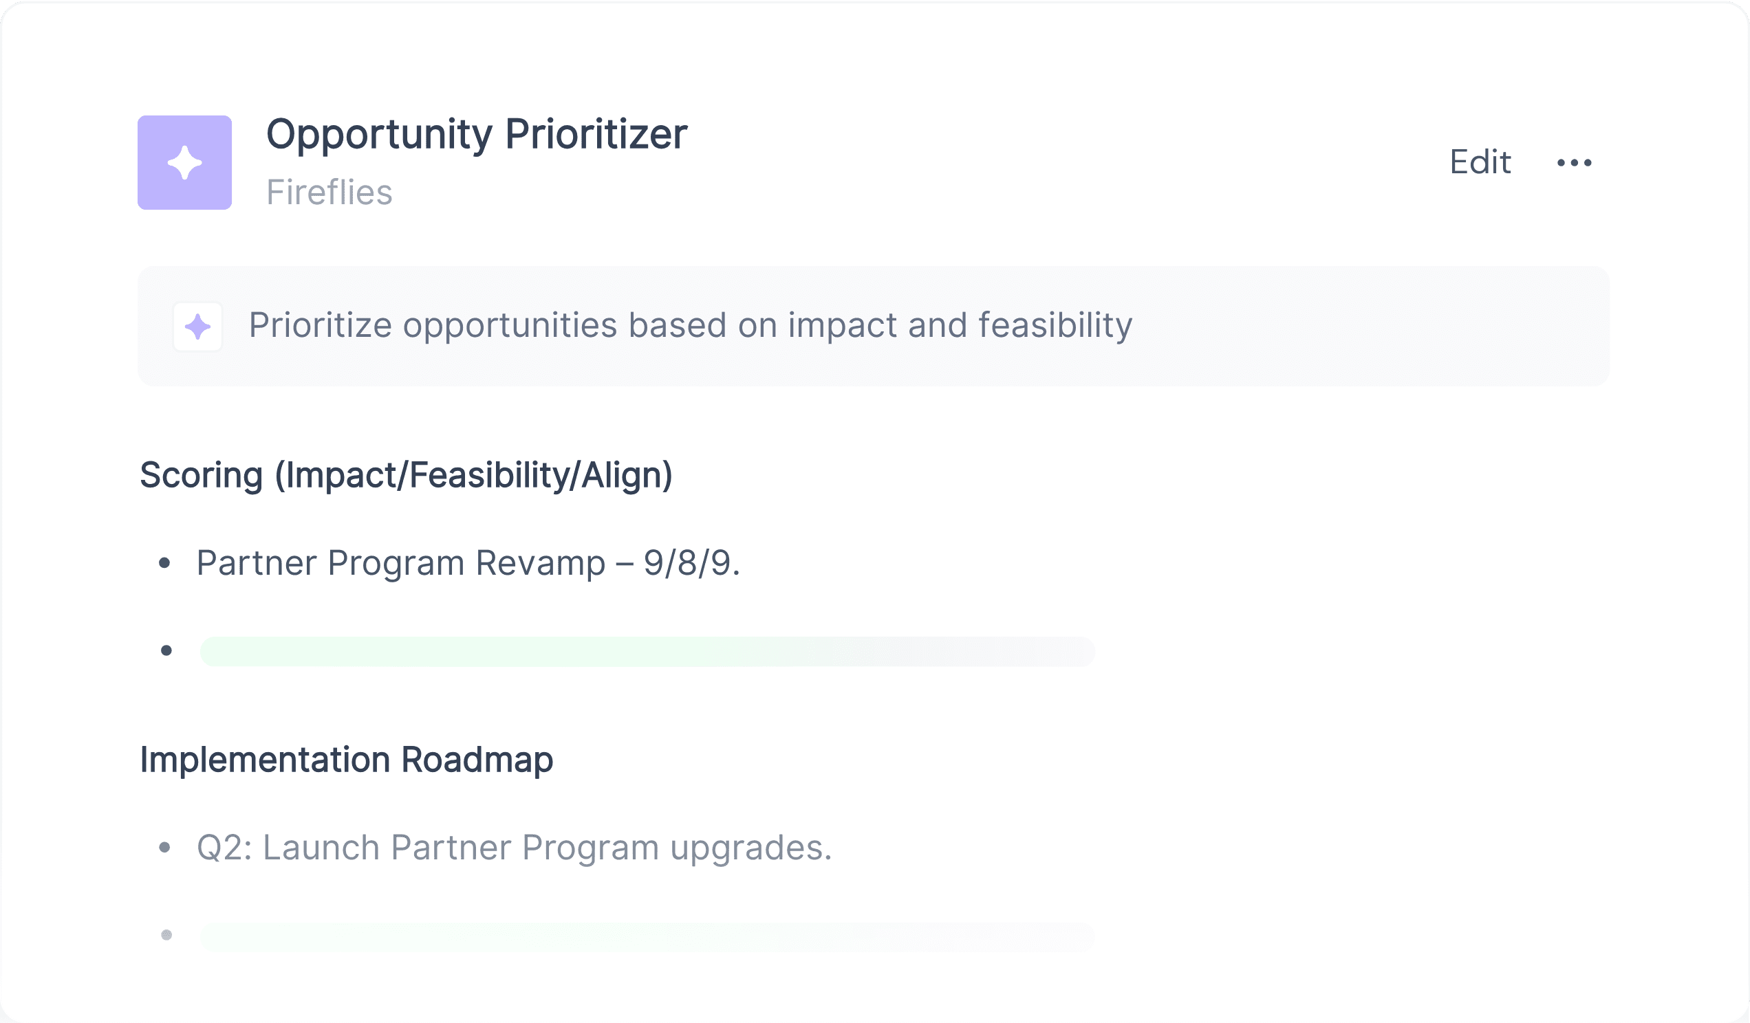Screen dimensions: 1750x1023
Task: Select the Scoring (Impact/Feasibility/Align) heading
Action: [407, 476]
